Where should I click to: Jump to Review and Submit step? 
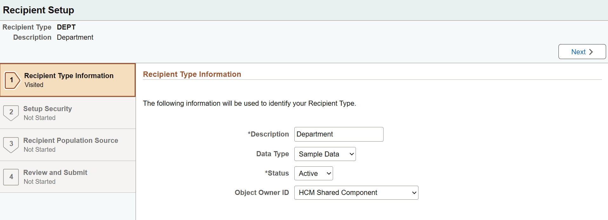click(55, 173)
